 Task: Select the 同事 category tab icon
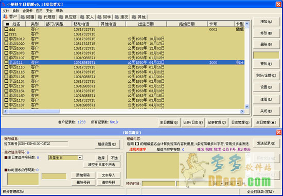[x=23, y=17]
